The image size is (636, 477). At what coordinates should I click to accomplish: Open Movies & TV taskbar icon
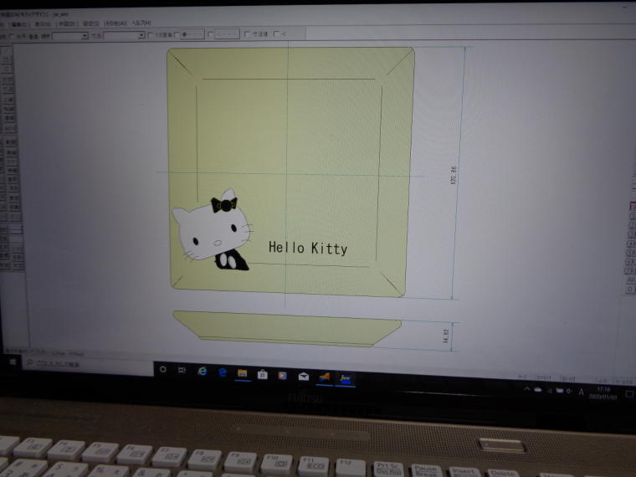click(x=282, y=375)
